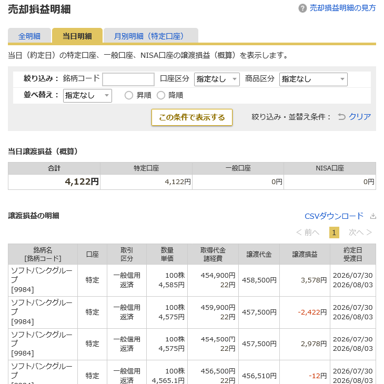Click the 454,900円 取得代金 cell
This screenshot has width=384, height=384.
click(213, 280)
